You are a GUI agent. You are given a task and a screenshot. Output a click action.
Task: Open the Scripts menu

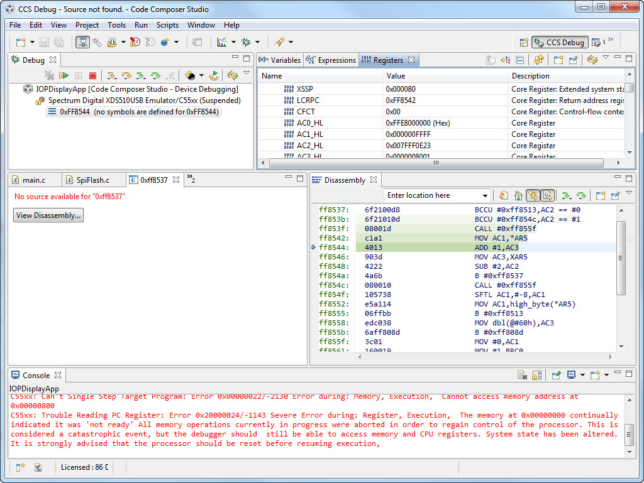[167, 25]
